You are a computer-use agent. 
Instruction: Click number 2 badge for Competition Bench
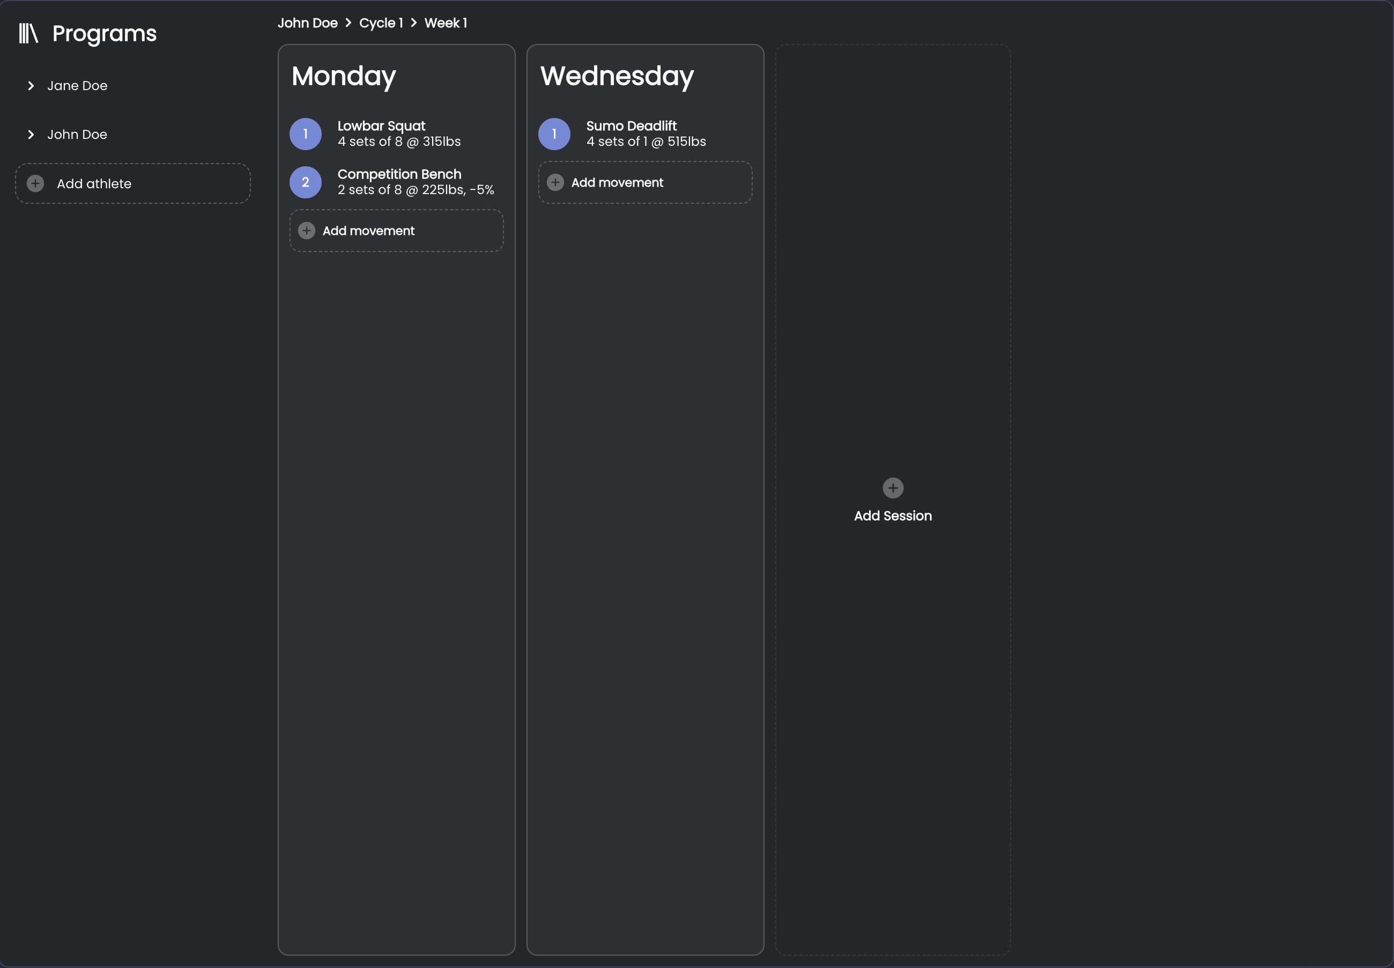point(306,182)
